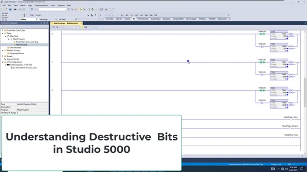This screenshot has height=172, width=307.
Task: Open the File menu
Action: tap(4, 6)
